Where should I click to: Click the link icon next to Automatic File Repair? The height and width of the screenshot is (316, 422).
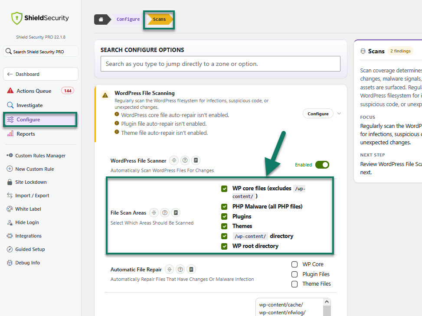pyautogui.click(x=169, y=269)
